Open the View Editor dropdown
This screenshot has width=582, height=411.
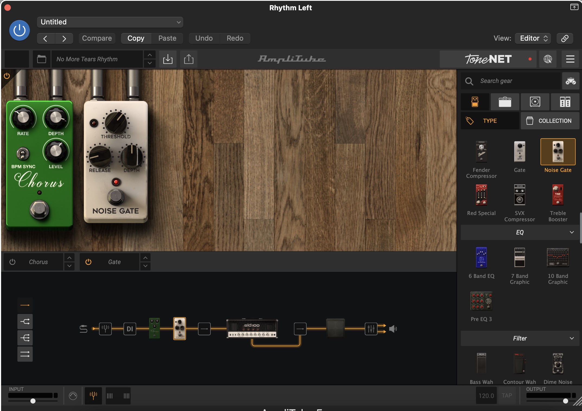click(x=533, y=38)
